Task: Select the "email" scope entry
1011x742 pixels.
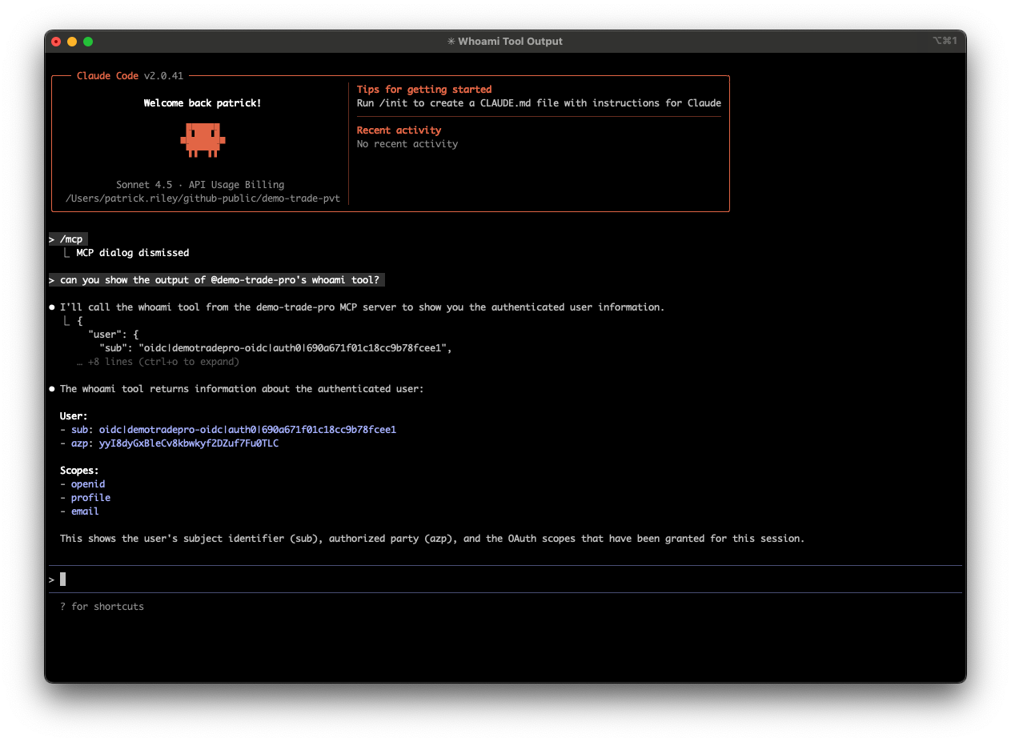Action: (x=85, y=511)
